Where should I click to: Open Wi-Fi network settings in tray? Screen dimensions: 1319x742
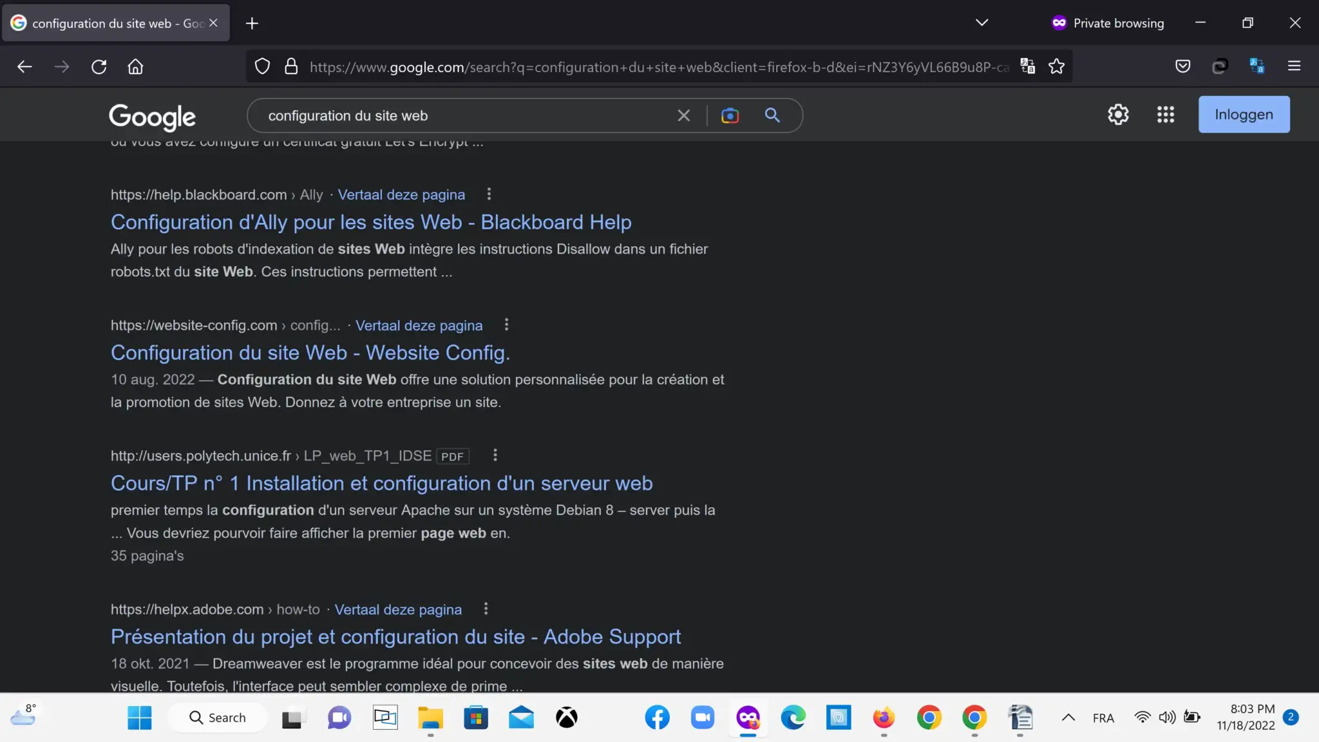(1142, 717)
